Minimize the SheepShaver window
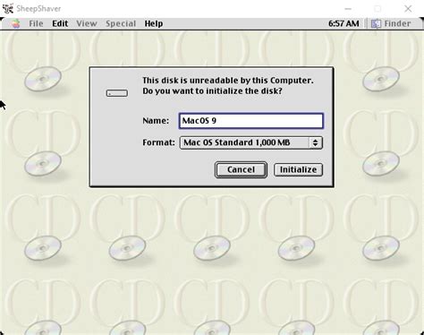The width and height of the screenshot is (424, 335). pos(348,9)
